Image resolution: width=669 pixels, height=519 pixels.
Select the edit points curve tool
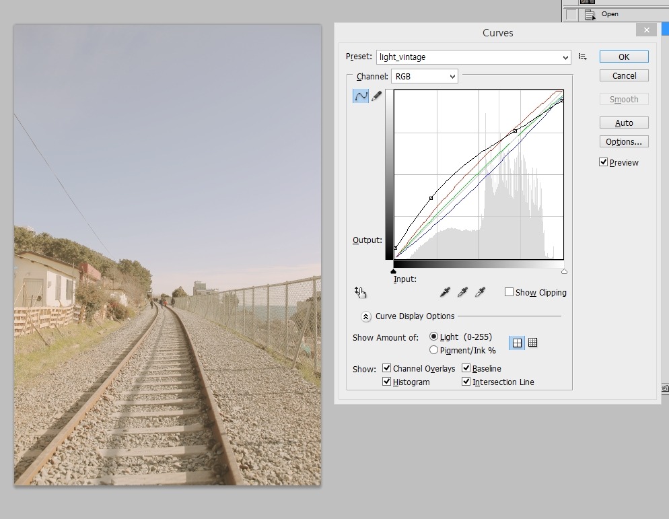click(361, 96)
